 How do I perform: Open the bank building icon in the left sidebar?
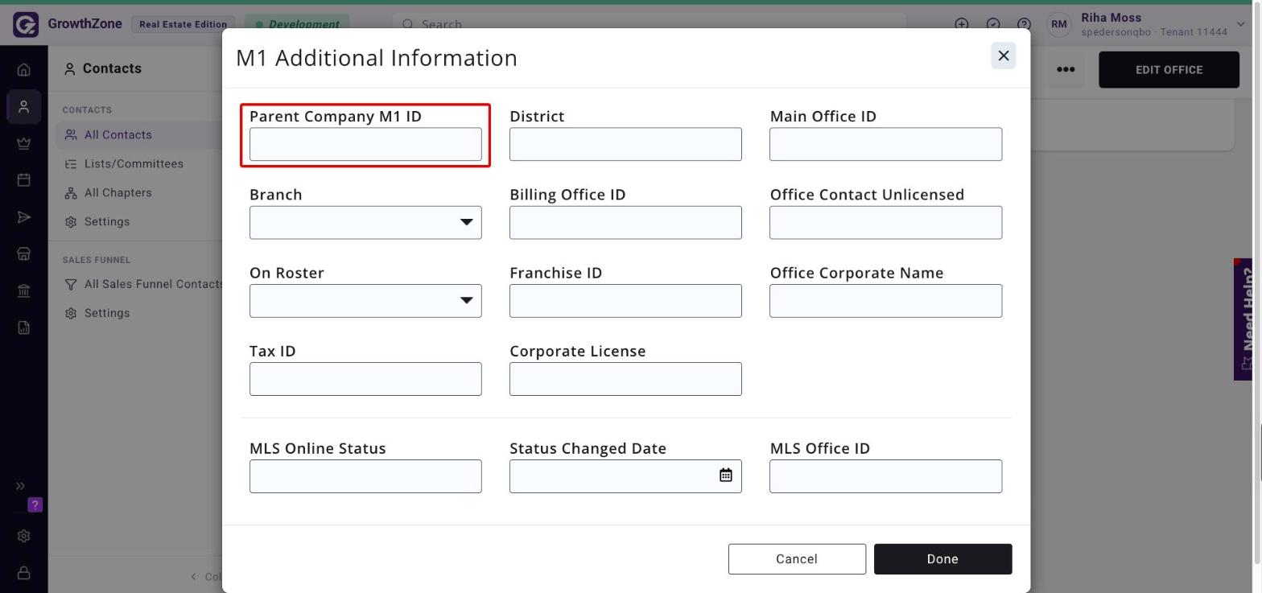point(24,290)
